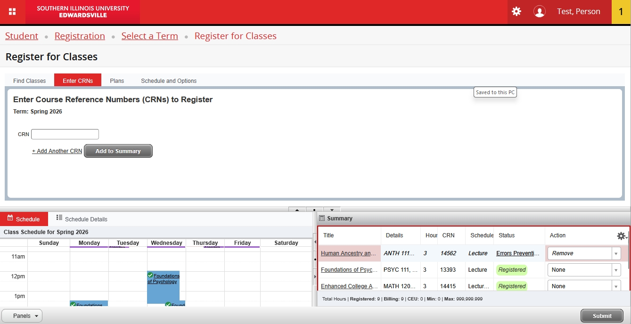This screenshot has height=324, width=631.
Task: Open the app grid menu icon
Action: (12, 12)
